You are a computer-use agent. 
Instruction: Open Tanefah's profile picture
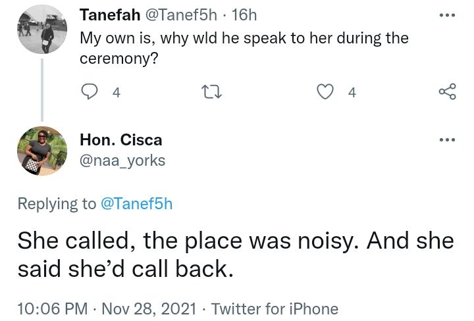coord(42,30)
